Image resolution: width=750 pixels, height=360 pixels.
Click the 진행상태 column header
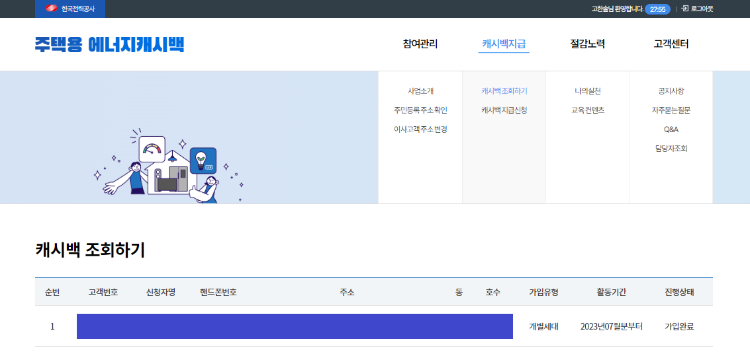click(x=679, y=292)
